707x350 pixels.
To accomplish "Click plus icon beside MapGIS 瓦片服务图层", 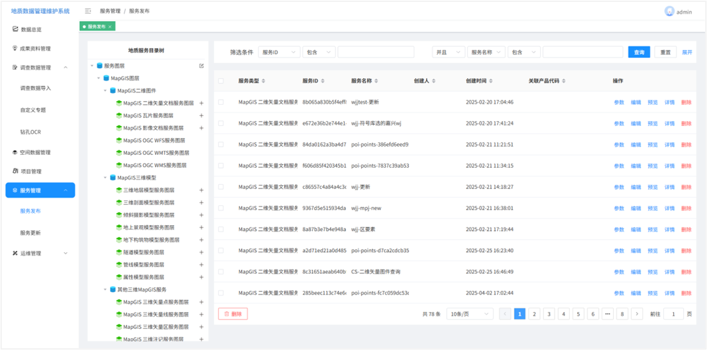I will click(202, 115).
